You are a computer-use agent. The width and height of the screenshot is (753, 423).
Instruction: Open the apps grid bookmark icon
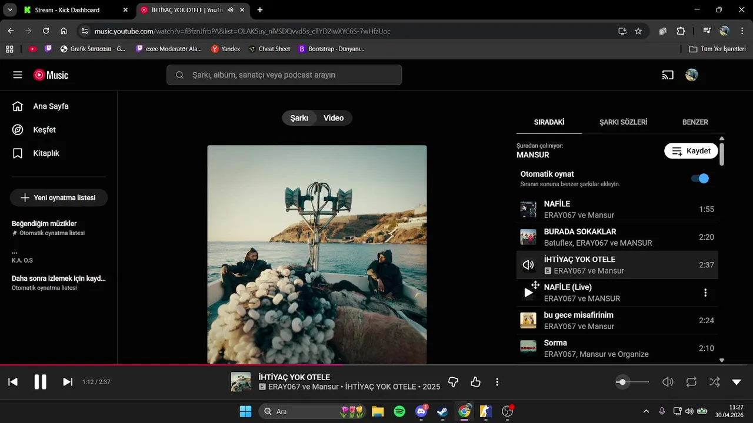[9, 49]
